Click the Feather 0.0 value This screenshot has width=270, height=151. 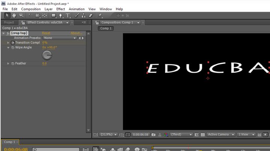[x=44, y=64]
